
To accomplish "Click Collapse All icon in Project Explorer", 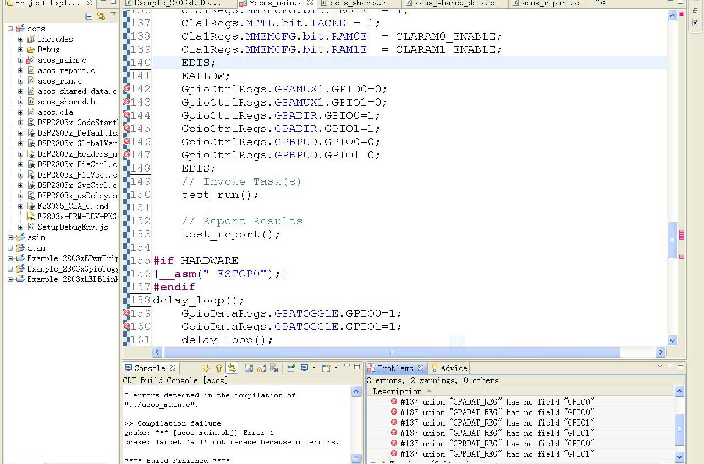I will pos(89,16).
